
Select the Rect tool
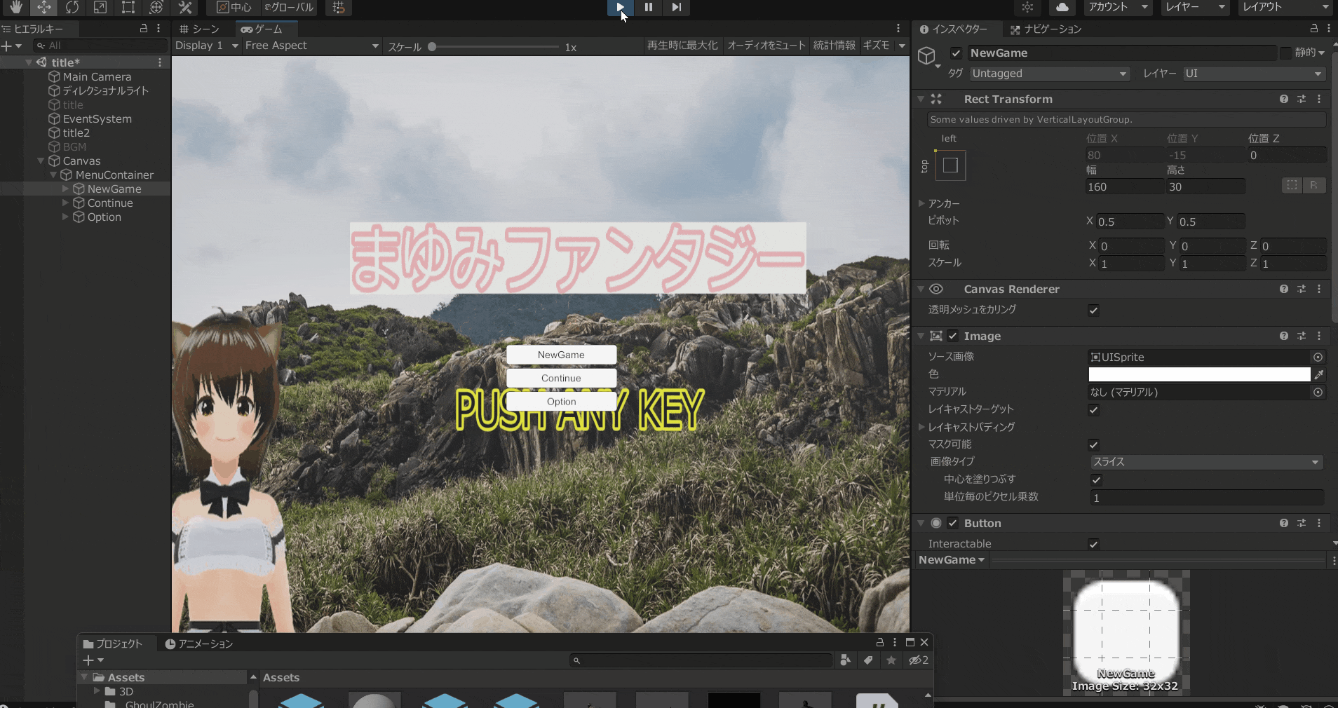click(x=128, y=7)
